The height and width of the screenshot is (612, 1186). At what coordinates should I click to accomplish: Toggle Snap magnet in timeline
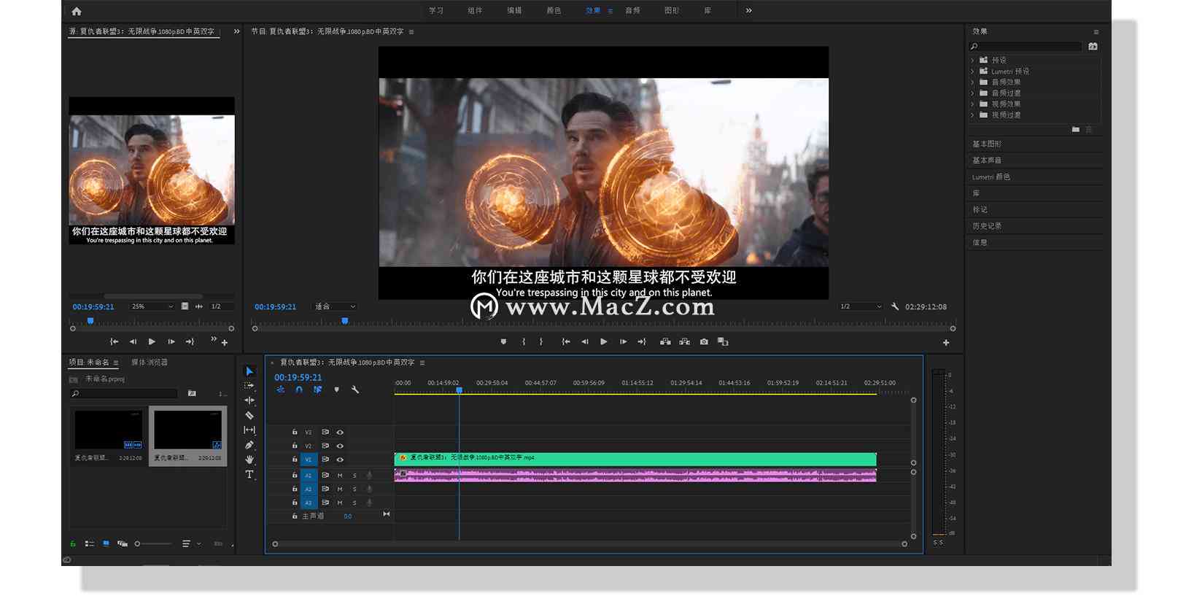tap(299, 390)
